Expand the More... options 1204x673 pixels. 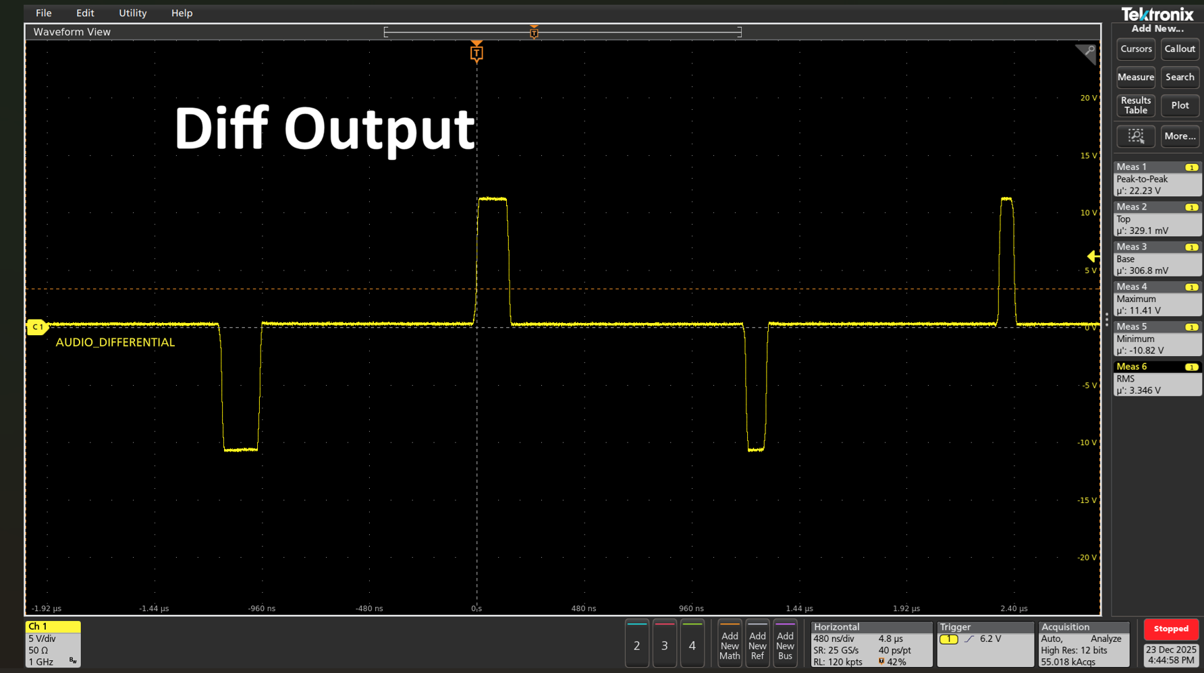pos(1180,136)
